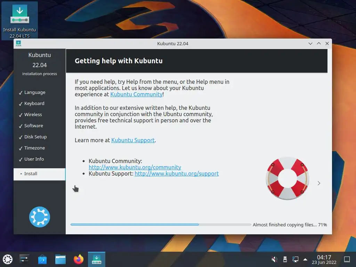The width and height of the screenshot is (356, 267).
Task: Select the Software step in the sidebar
Action: click(34, 126)
